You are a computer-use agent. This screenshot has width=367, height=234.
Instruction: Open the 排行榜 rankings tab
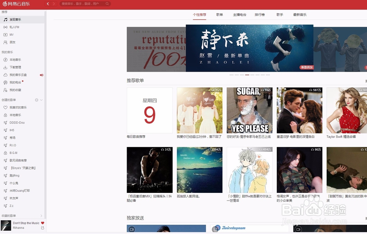point(259,15)
